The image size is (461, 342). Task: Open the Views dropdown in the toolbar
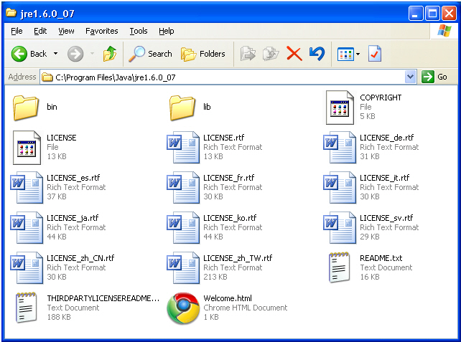point(357,54)
